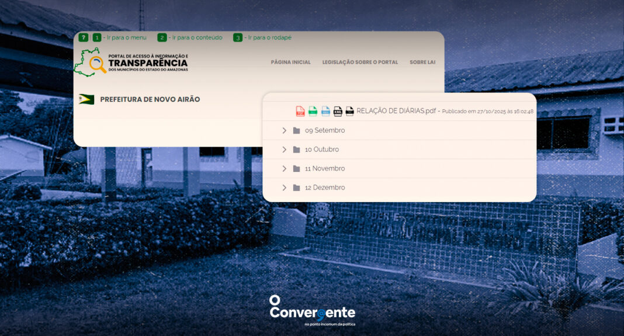Click the green spreadsheet file icon
624x336 pixels.
313,111
